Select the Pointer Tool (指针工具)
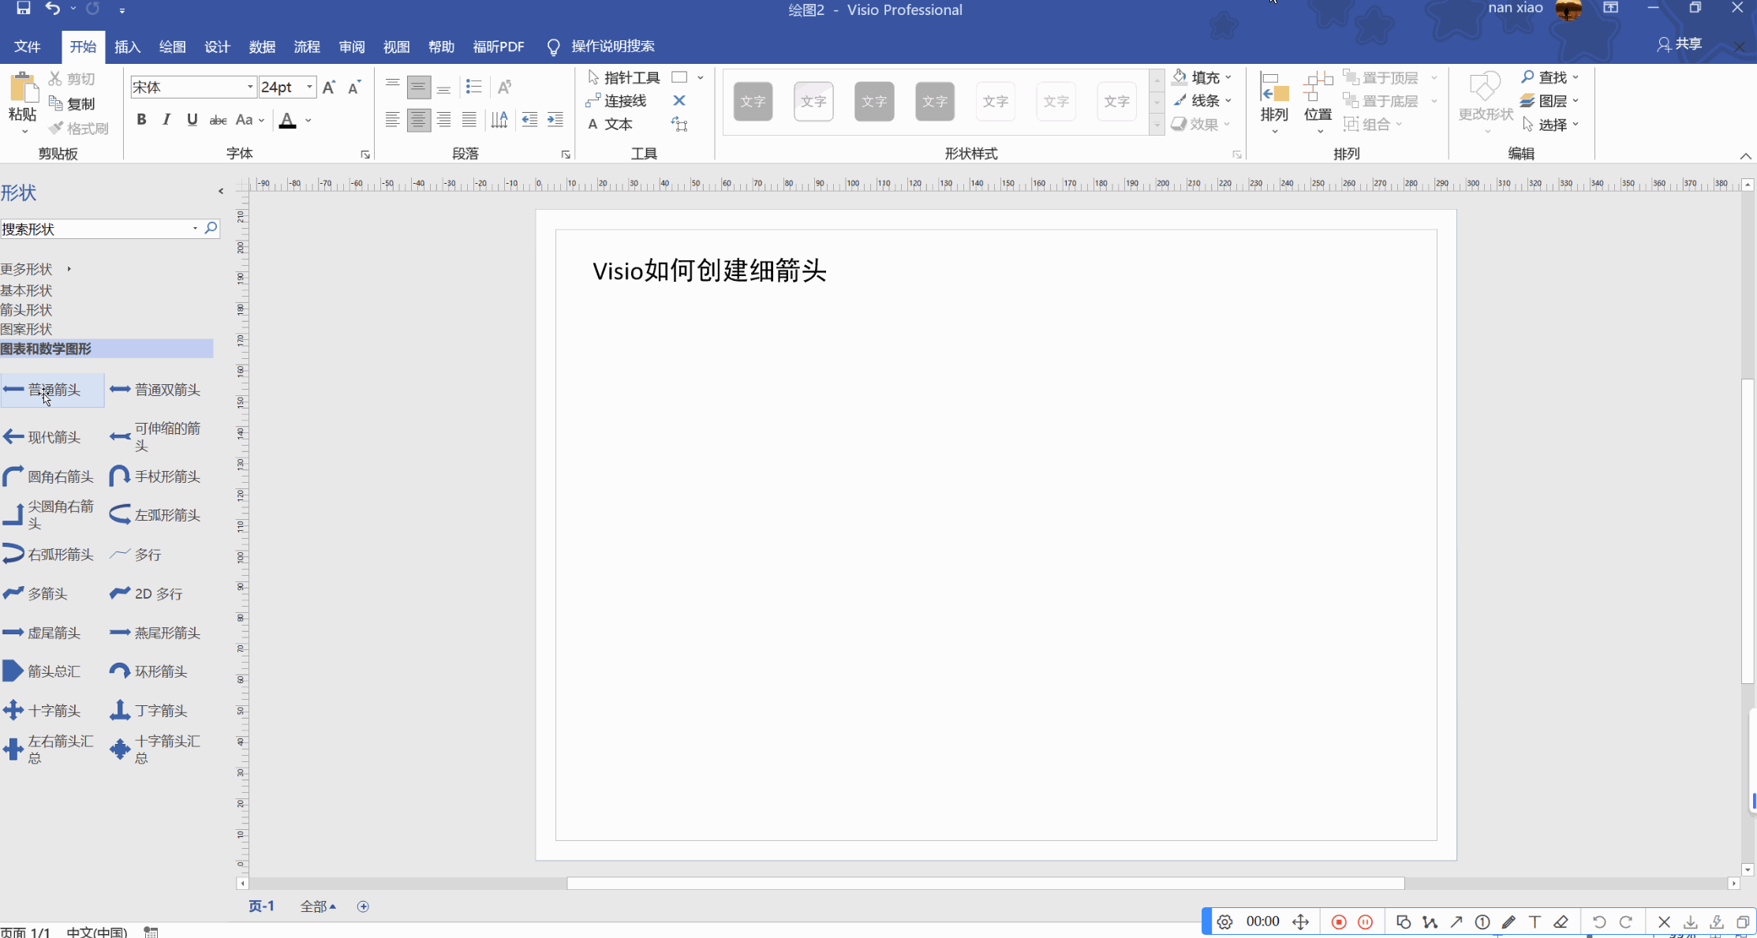This screenshot has width=1757, height=938. coord(624,77)
